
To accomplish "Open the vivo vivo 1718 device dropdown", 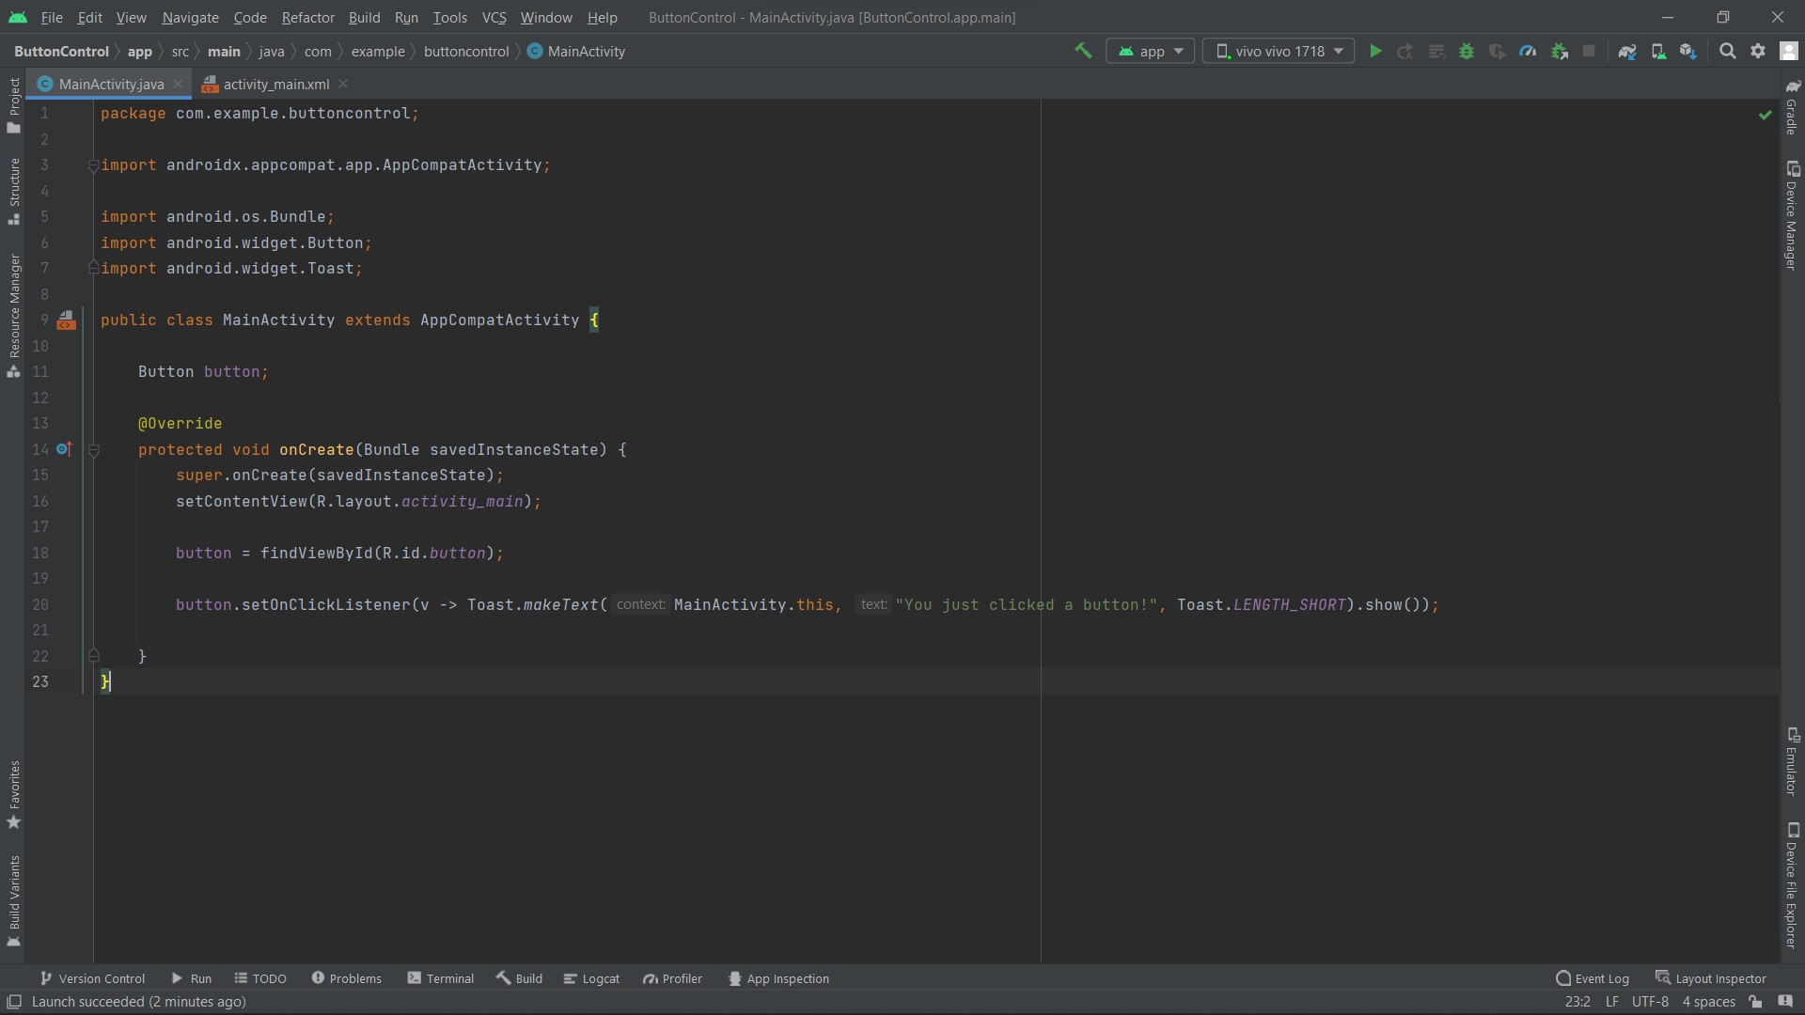I will click(x=1279, y=51).
